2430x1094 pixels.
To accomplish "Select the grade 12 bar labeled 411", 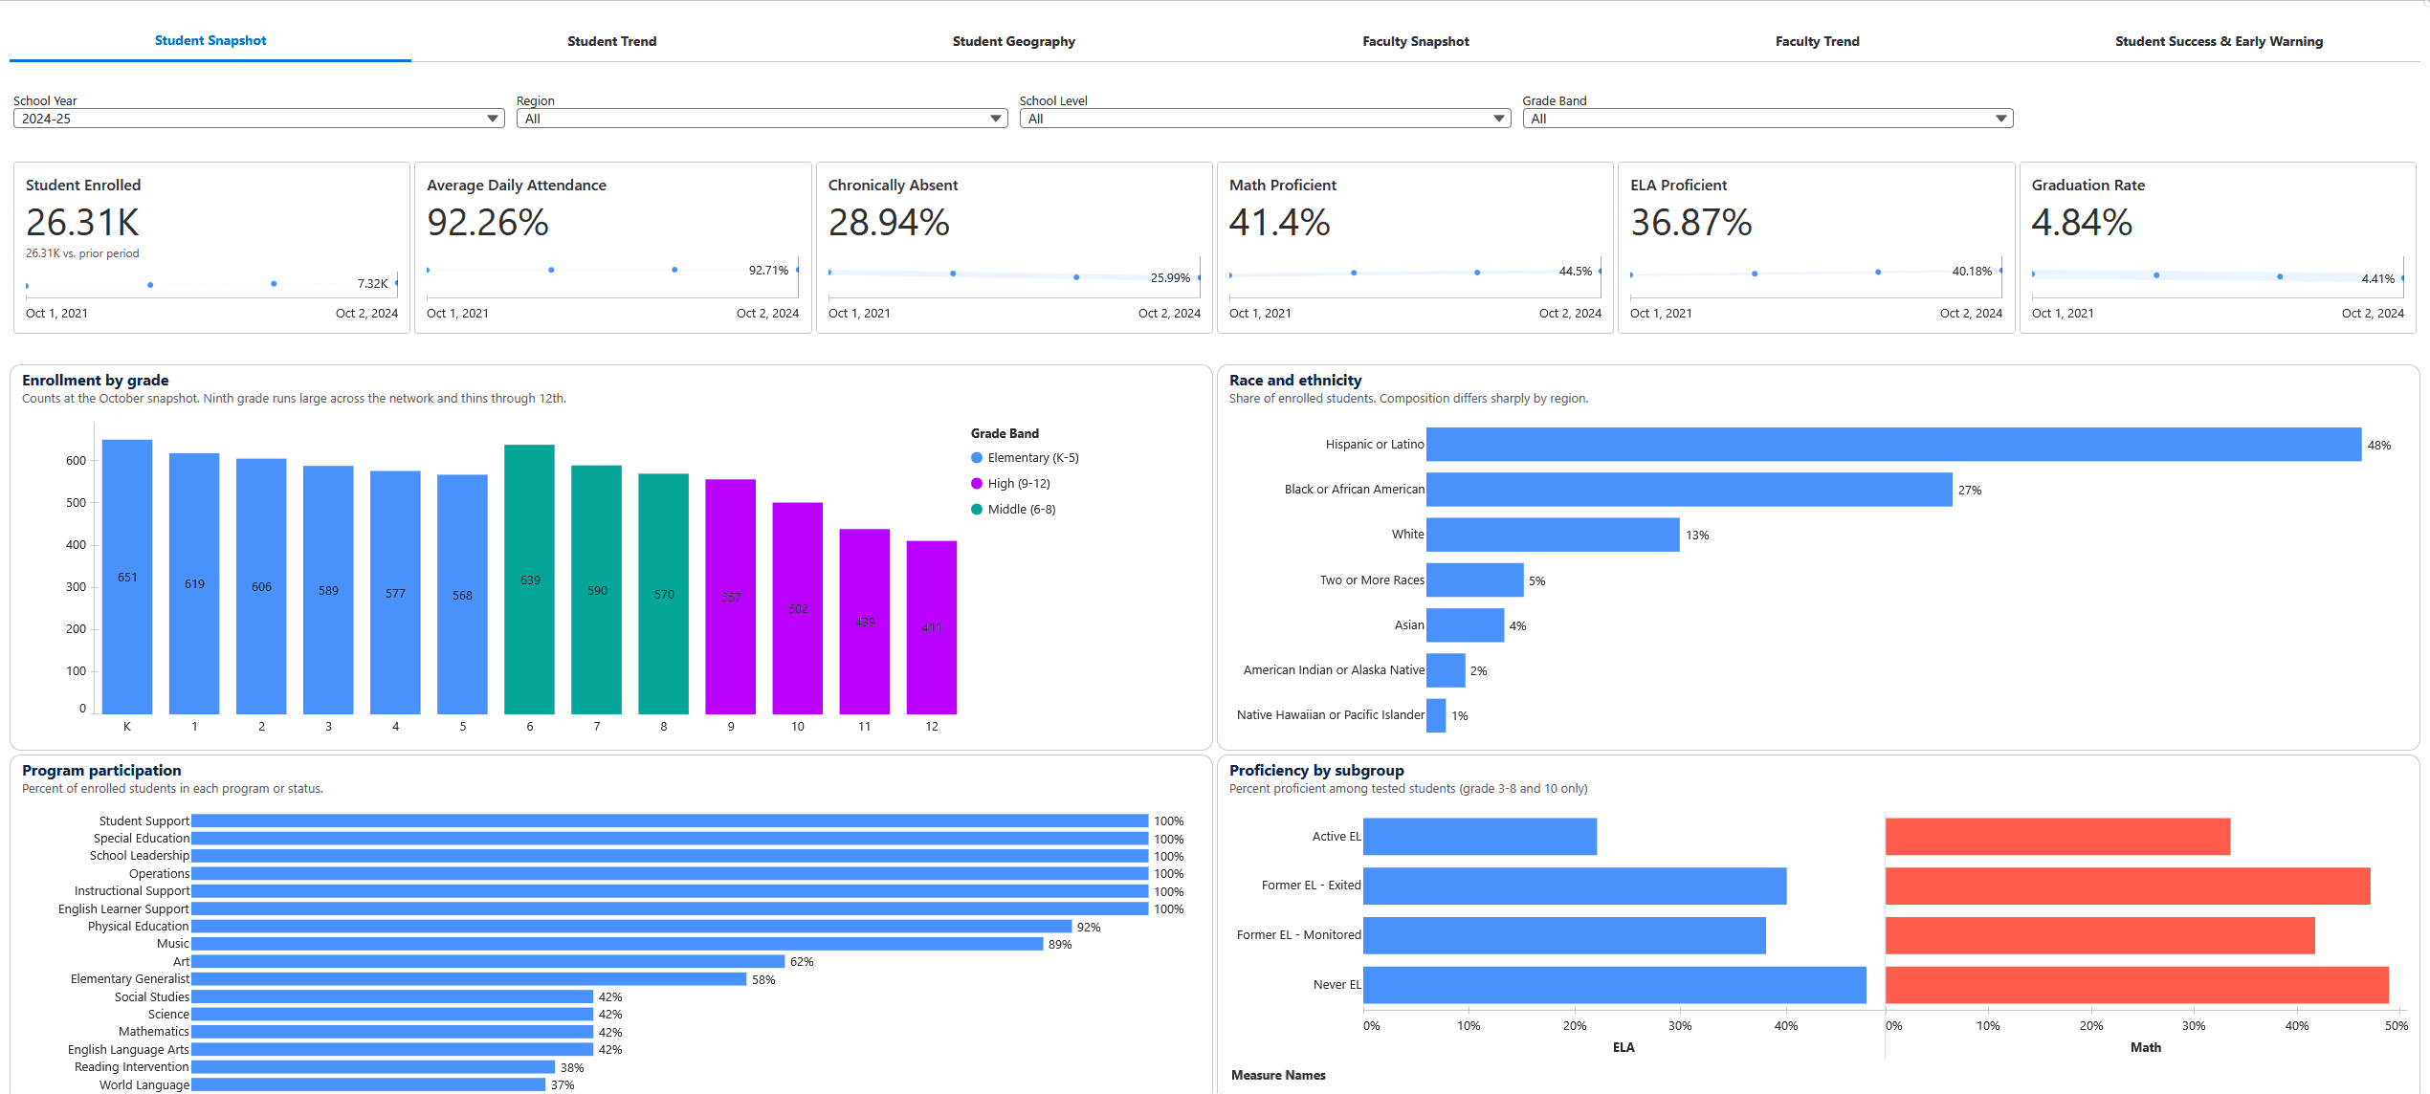I will point(932,627).
